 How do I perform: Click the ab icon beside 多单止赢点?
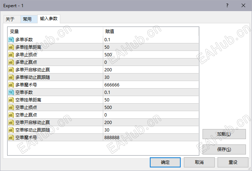click(x=11, y=62)
